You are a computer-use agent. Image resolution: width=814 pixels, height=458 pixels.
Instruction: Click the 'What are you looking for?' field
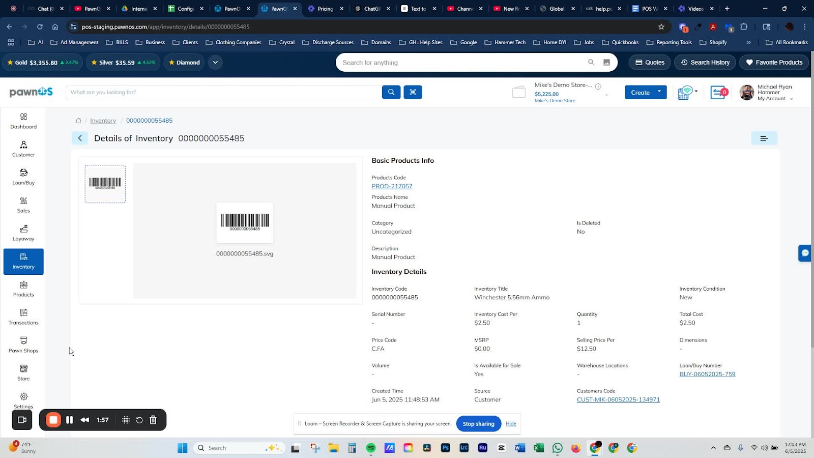tap(224, 92)
